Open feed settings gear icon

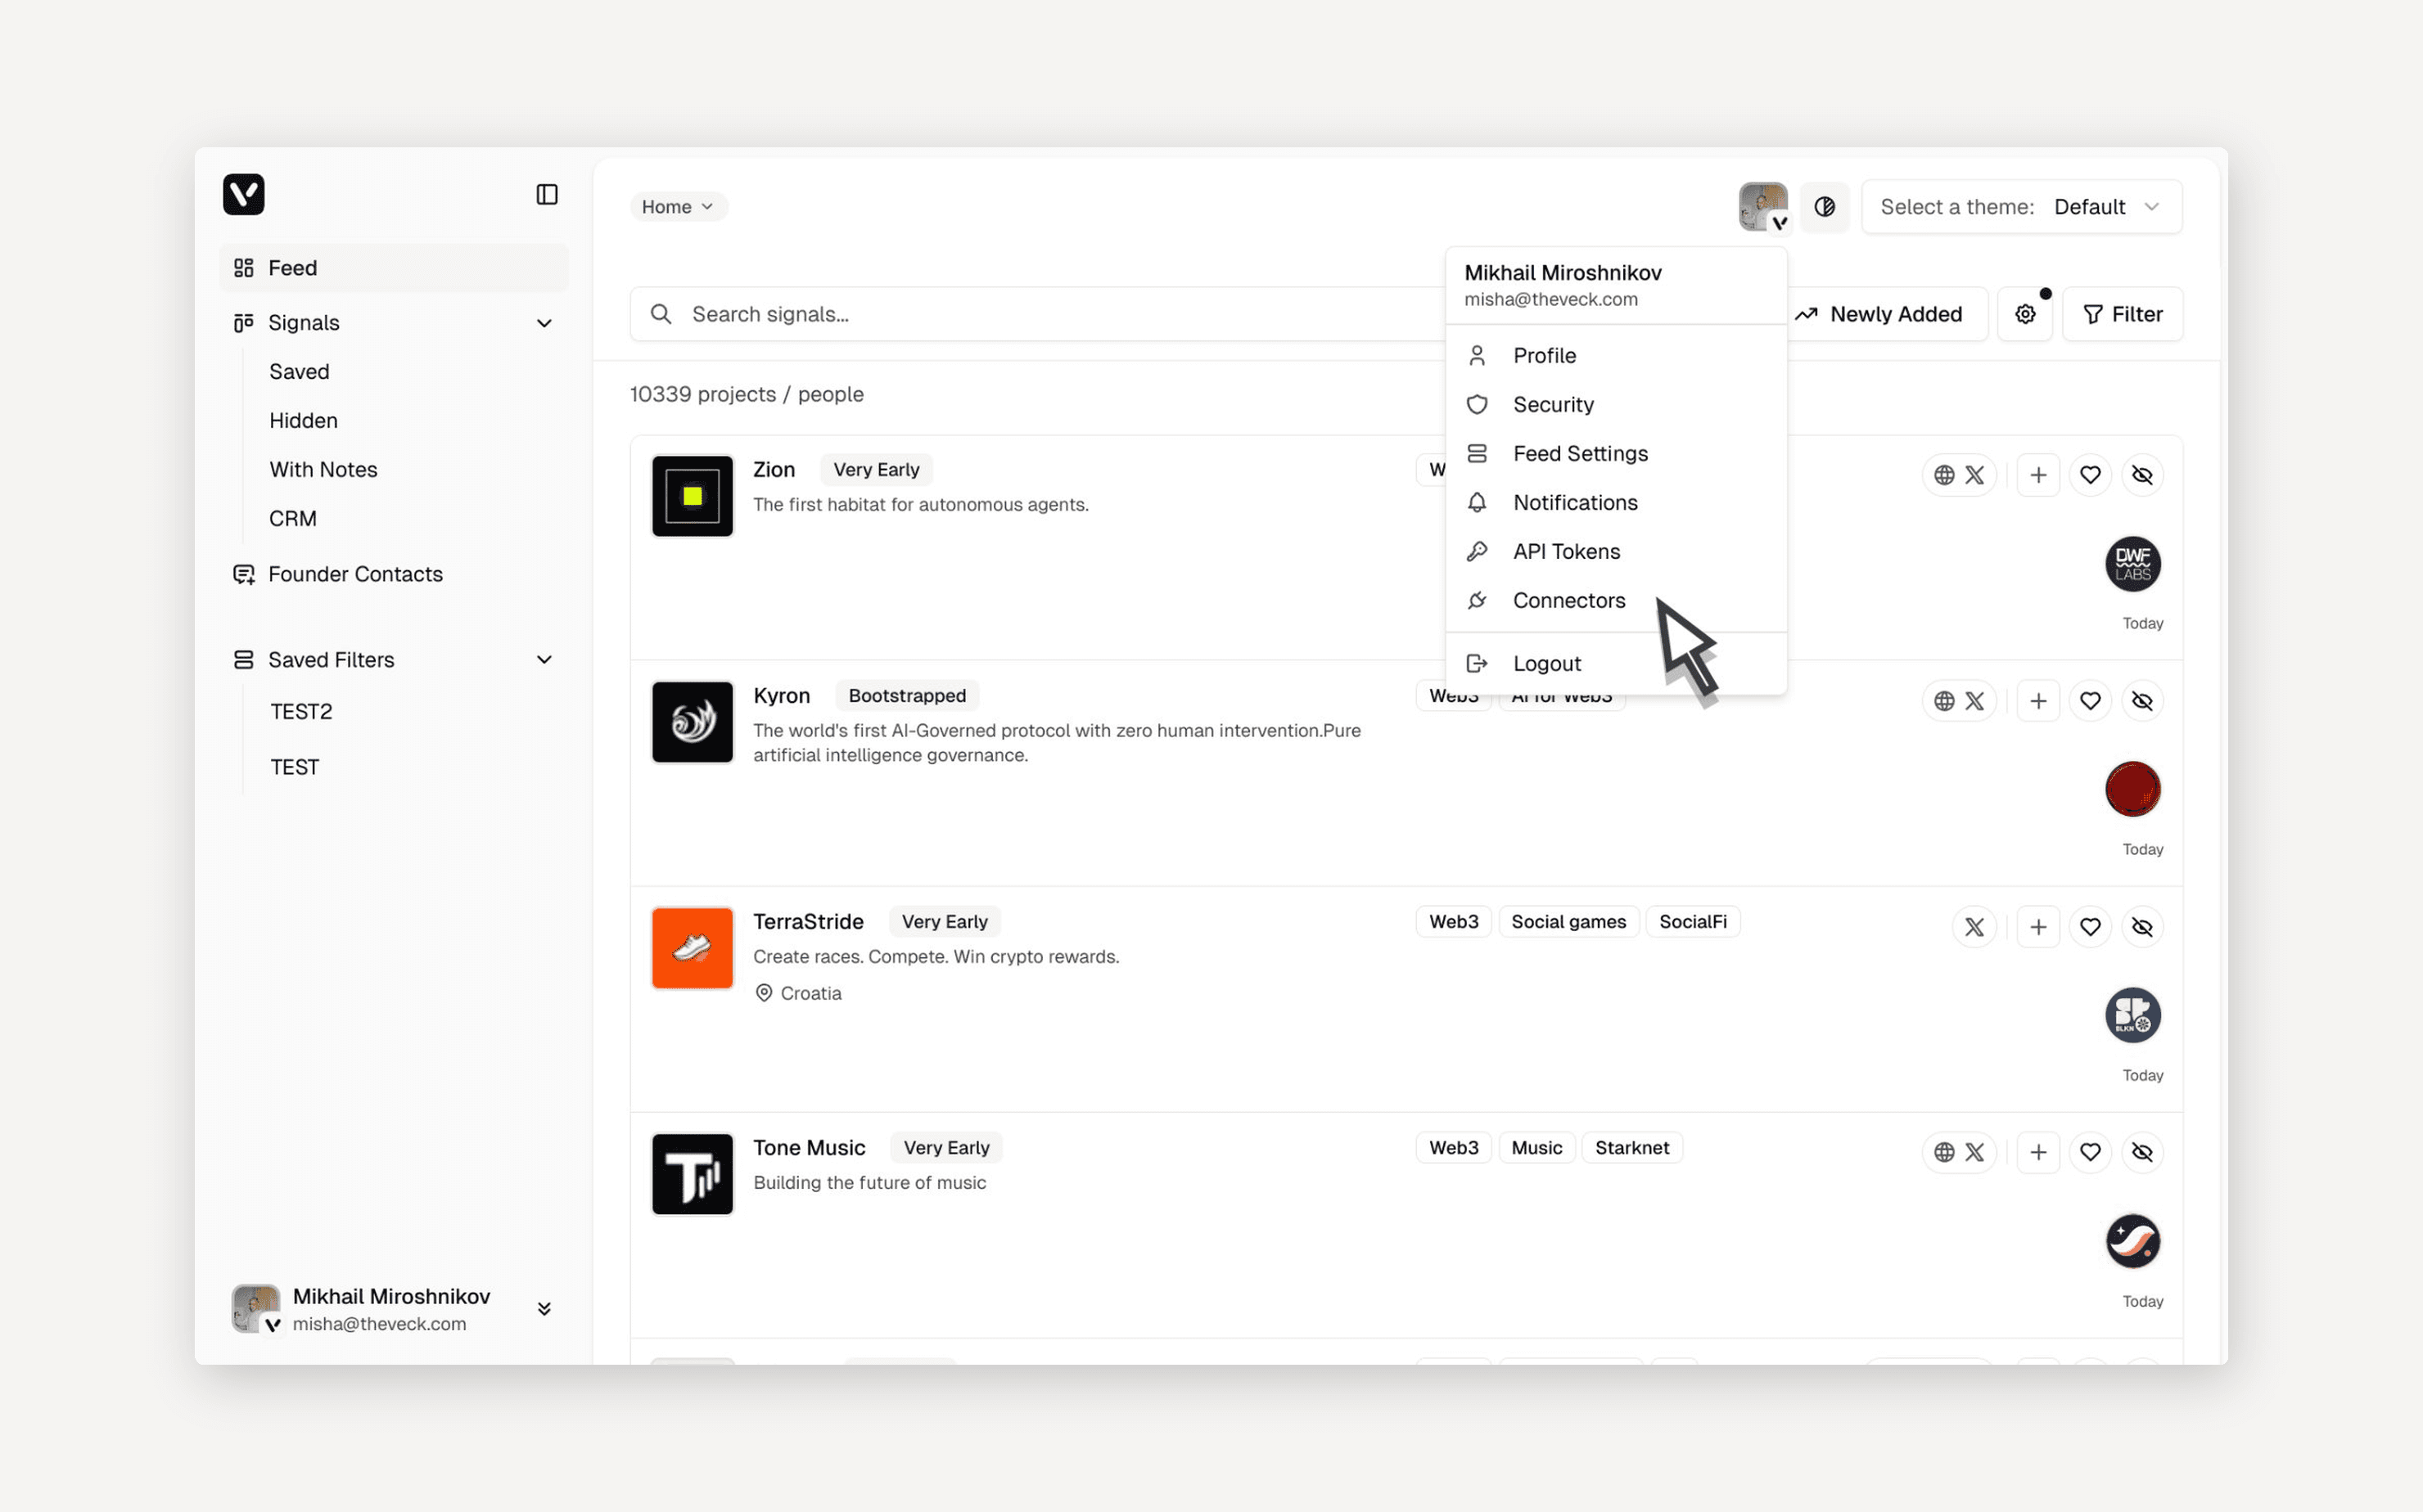click(x=2025, y=314)
